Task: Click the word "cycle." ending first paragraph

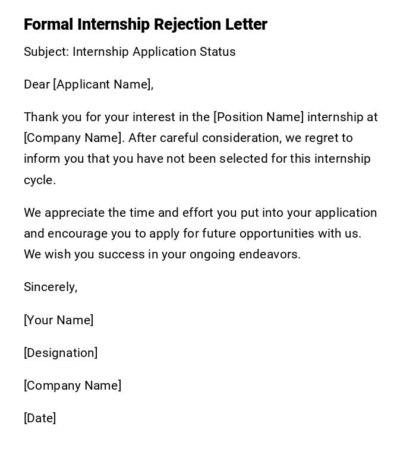Action: (x=40, y=180)
